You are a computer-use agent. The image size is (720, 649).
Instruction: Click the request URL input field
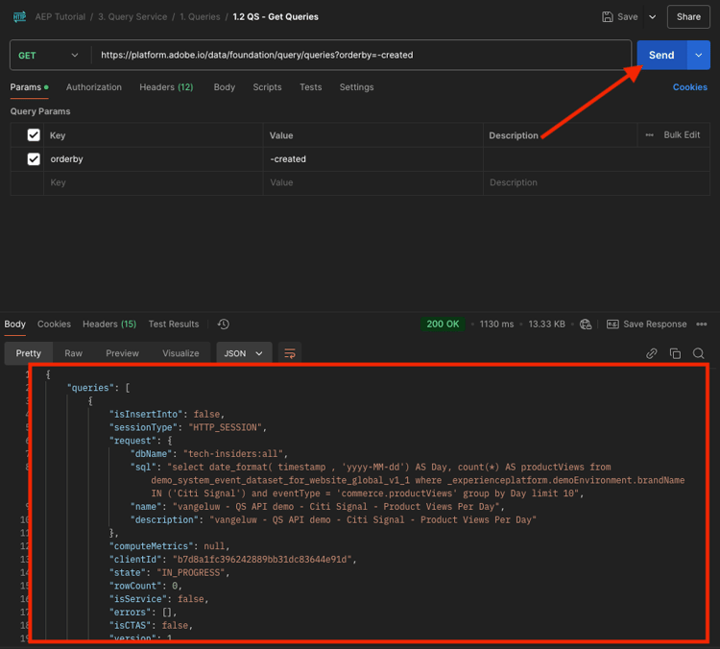(360, 56)
